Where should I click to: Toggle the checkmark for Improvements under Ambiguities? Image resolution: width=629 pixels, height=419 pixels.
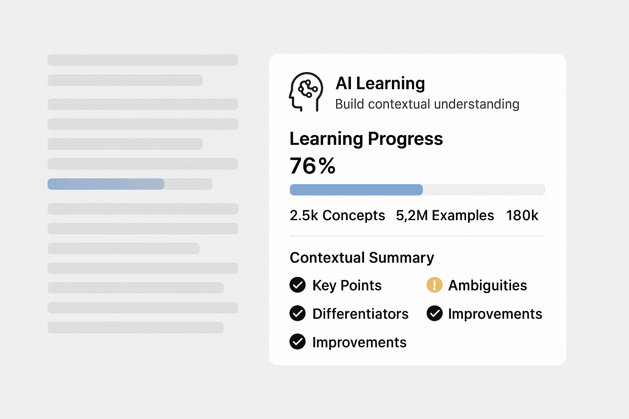pyautogui.click(x=434, y=313)
